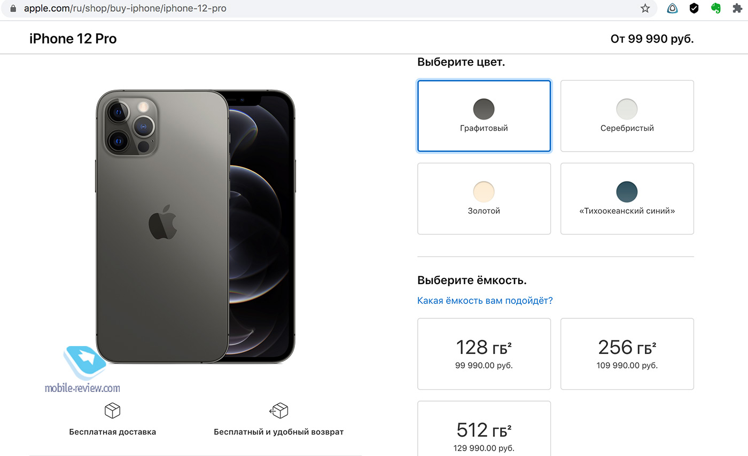
Task: Click the free delivery box icon
Action: click(x=112, y=411)
